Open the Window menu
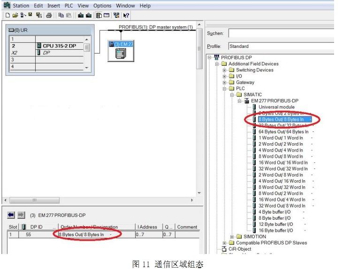The width and height of the screenshot is (343, 269). 125,6
